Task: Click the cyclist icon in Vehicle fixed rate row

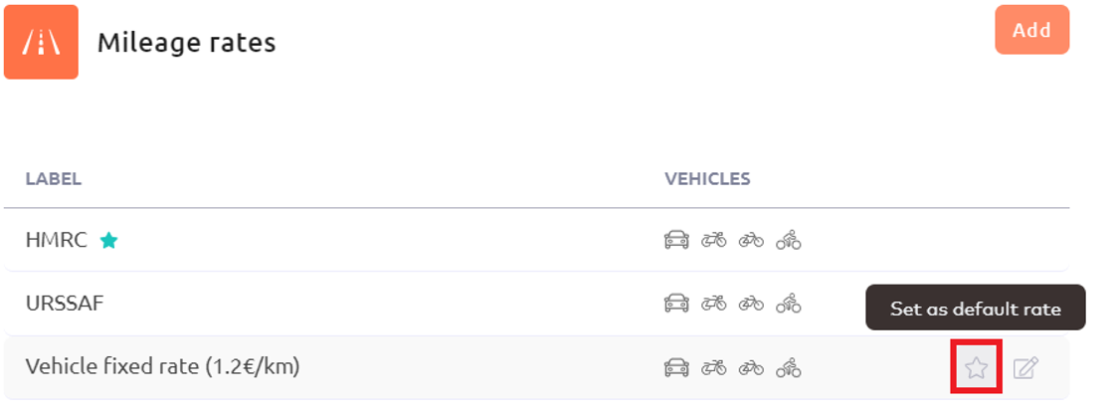Action: (788, 368)
